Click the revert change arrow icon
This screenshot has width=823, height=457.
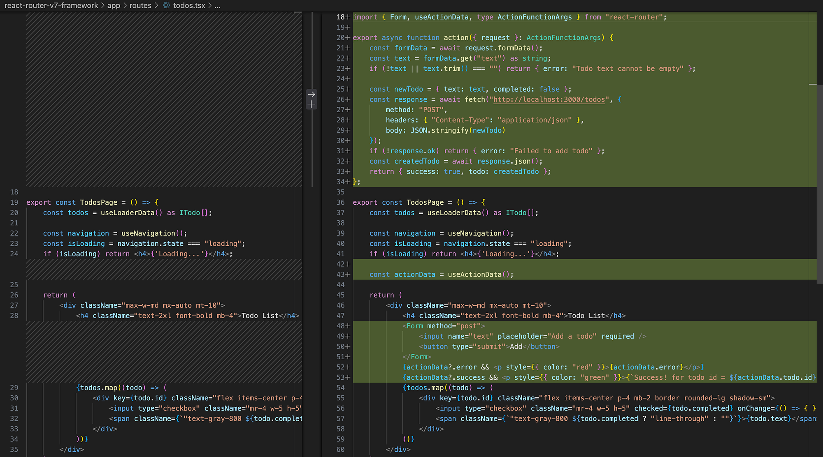[x=312, y=95]
